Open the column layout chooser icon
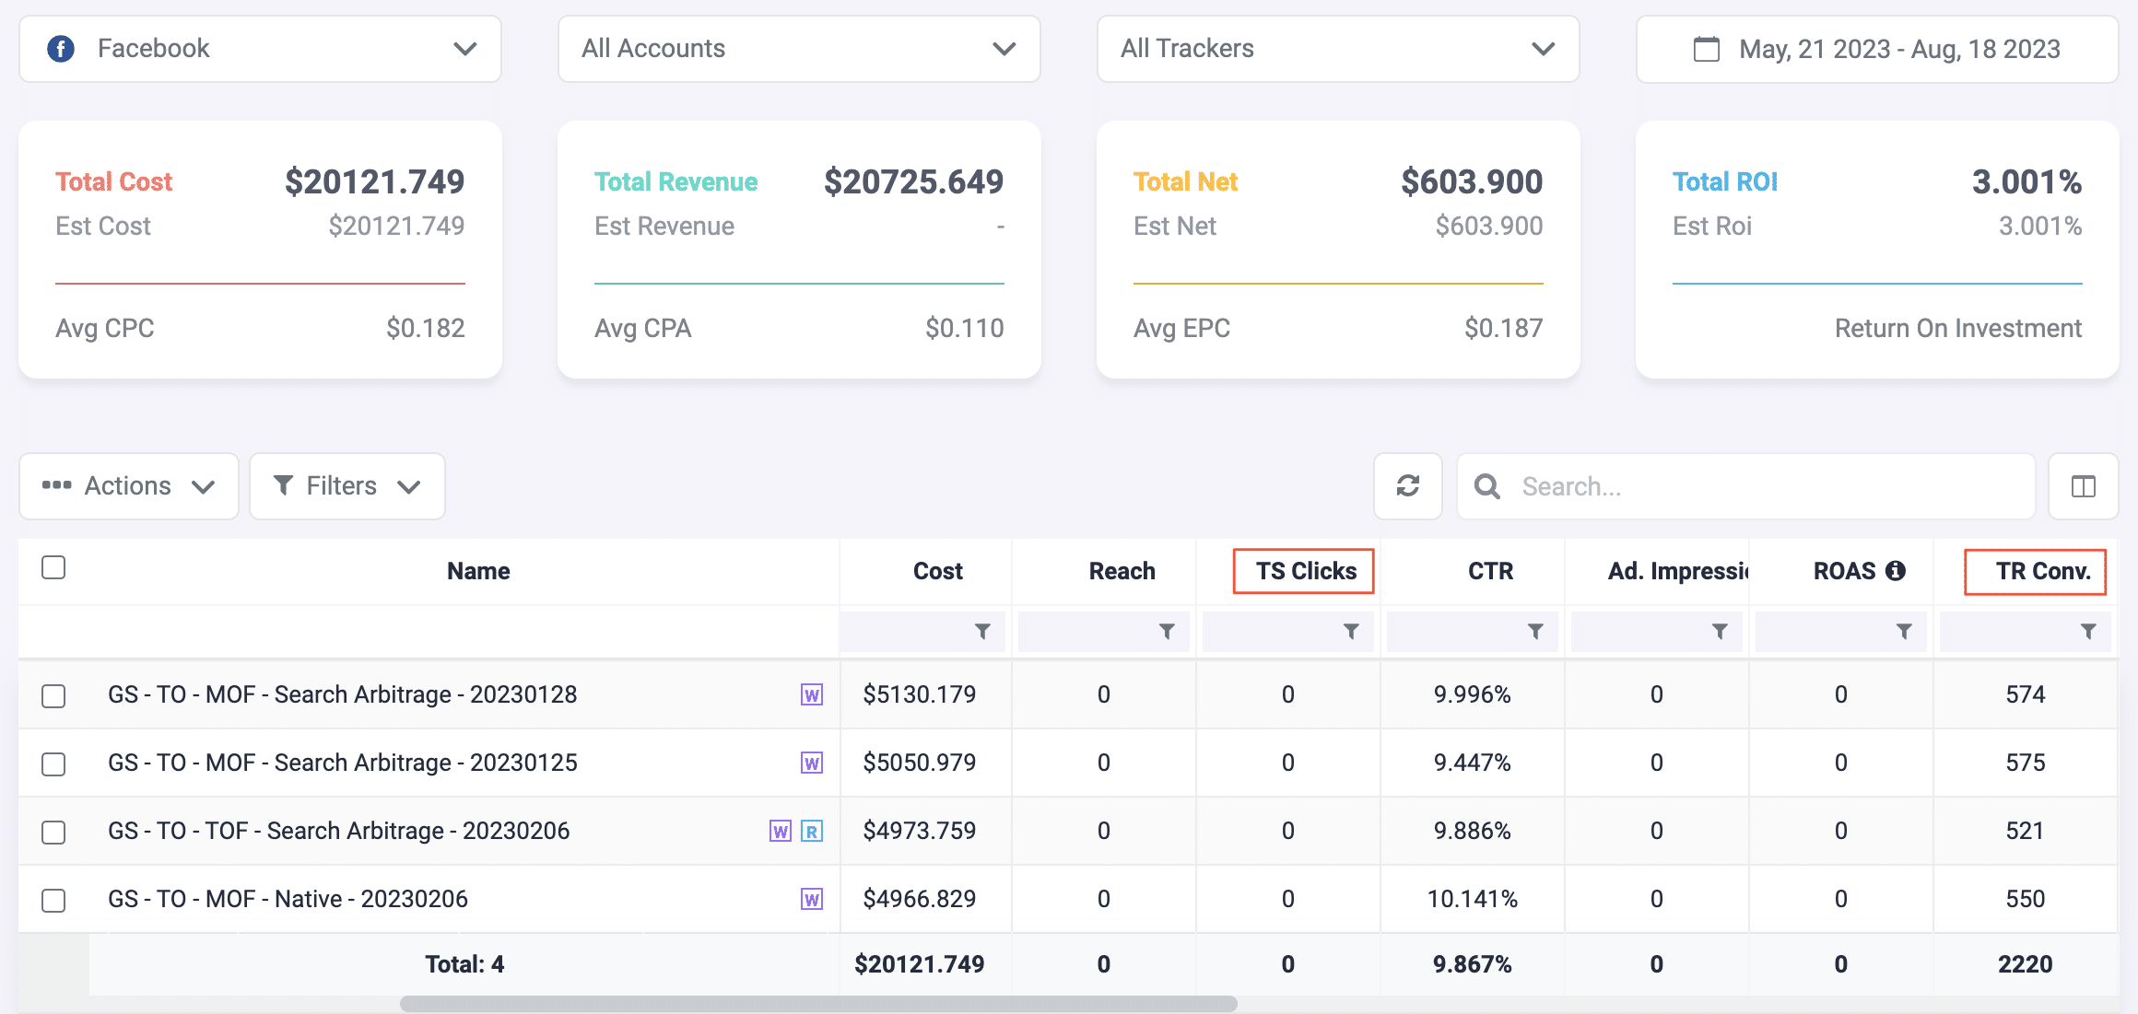The image size is (2138, 1014). tap(2083, 485)
